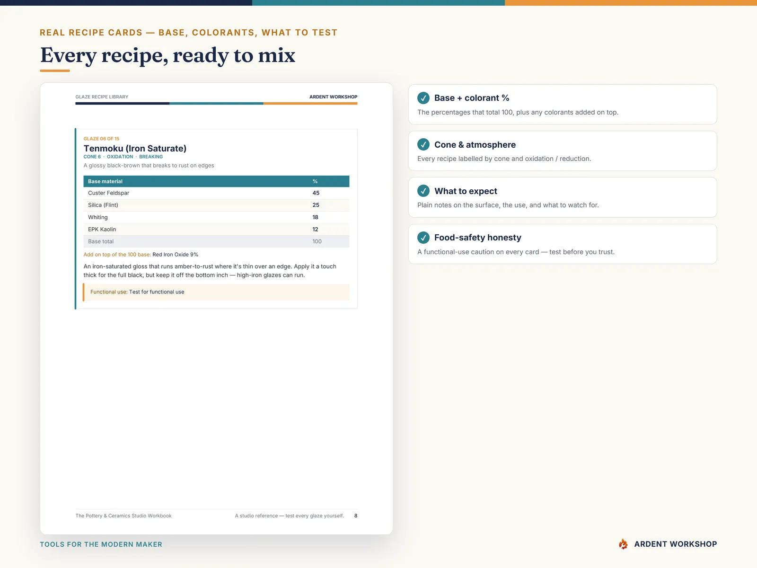Click the checkmark icon beside Food-safety honesty

(423, 238)
